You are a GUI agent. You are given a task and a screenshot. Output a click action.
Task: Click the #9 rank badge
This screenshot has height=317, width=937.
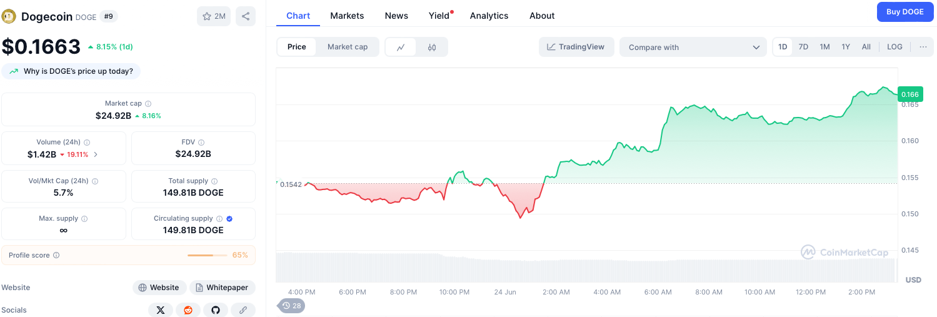pos(109,17)
